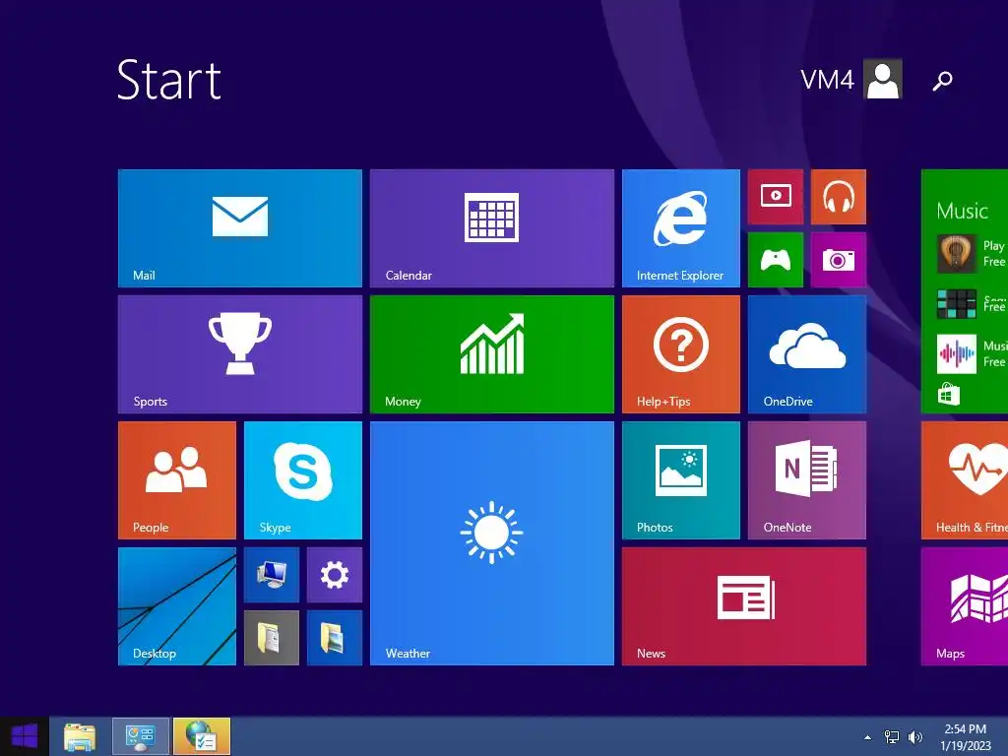
Task: Open the OneDrive tile
Action: [x=807, y=354]
